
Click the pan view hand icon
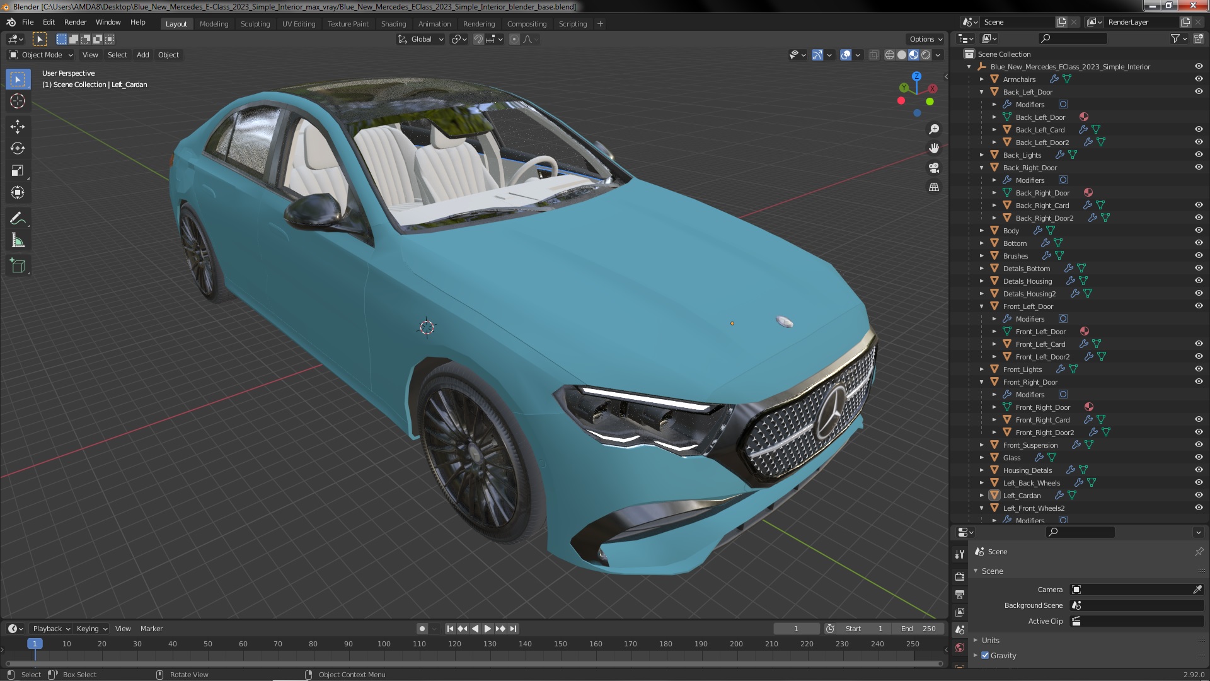(934, 148)
